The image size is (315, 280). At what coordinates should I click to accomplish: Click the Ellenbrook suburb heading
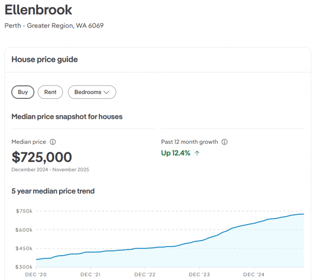point(38,10)
